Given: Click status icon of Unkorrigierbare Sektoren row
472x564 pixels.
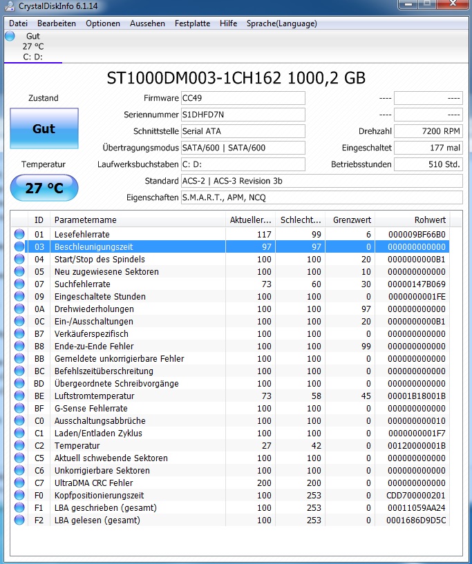Looking at the screenshot, I should [19, 470].
